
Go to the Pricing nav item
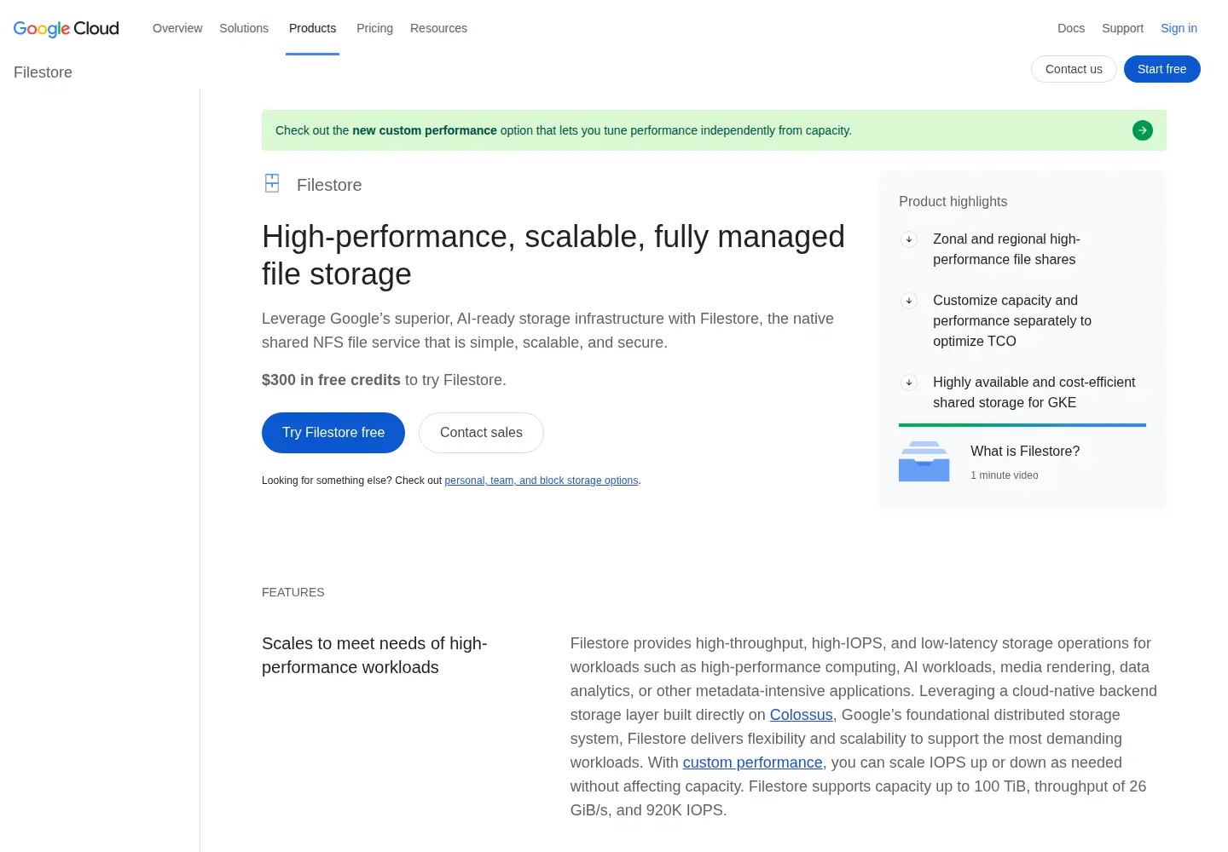[374, 28]
